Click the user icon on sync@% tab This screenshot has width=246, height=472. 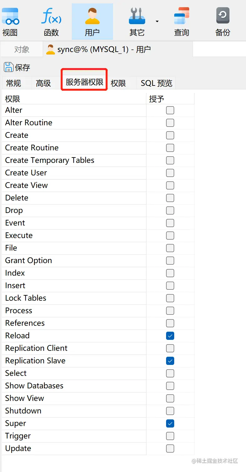[x=50, y=49]
